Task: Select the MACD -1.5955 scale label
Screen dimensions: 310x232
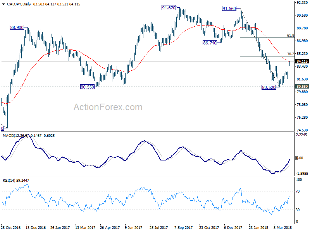Action: pyautogui.click(x=302, y=173)
